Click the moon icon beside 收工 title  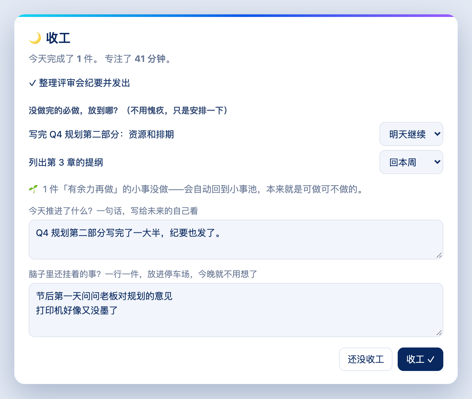[x=35, y=38]
